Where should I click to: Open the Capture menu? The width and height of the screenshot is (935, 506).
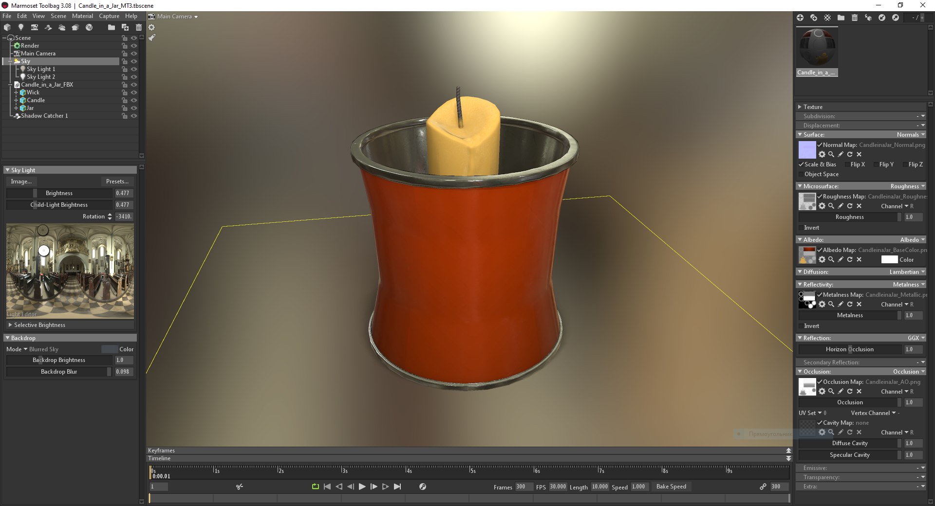109,16
